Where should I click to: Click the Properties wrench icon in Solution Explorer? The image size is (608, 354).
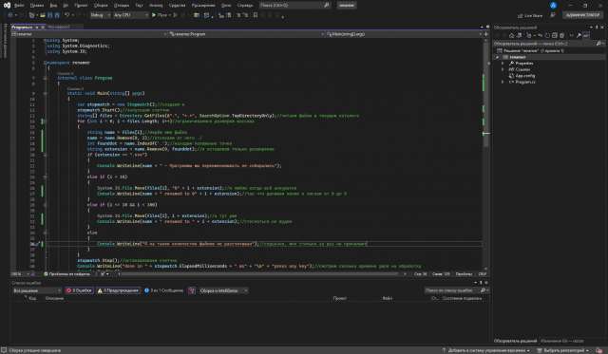tap(579, 35)
